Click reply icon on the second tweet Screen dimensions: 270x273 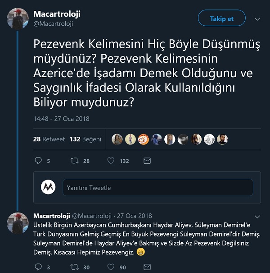tap(38, 267)
